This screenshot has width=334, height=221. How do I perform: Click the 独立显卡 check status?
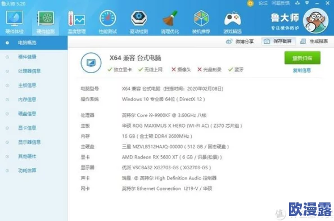click(x=120, y=70)
